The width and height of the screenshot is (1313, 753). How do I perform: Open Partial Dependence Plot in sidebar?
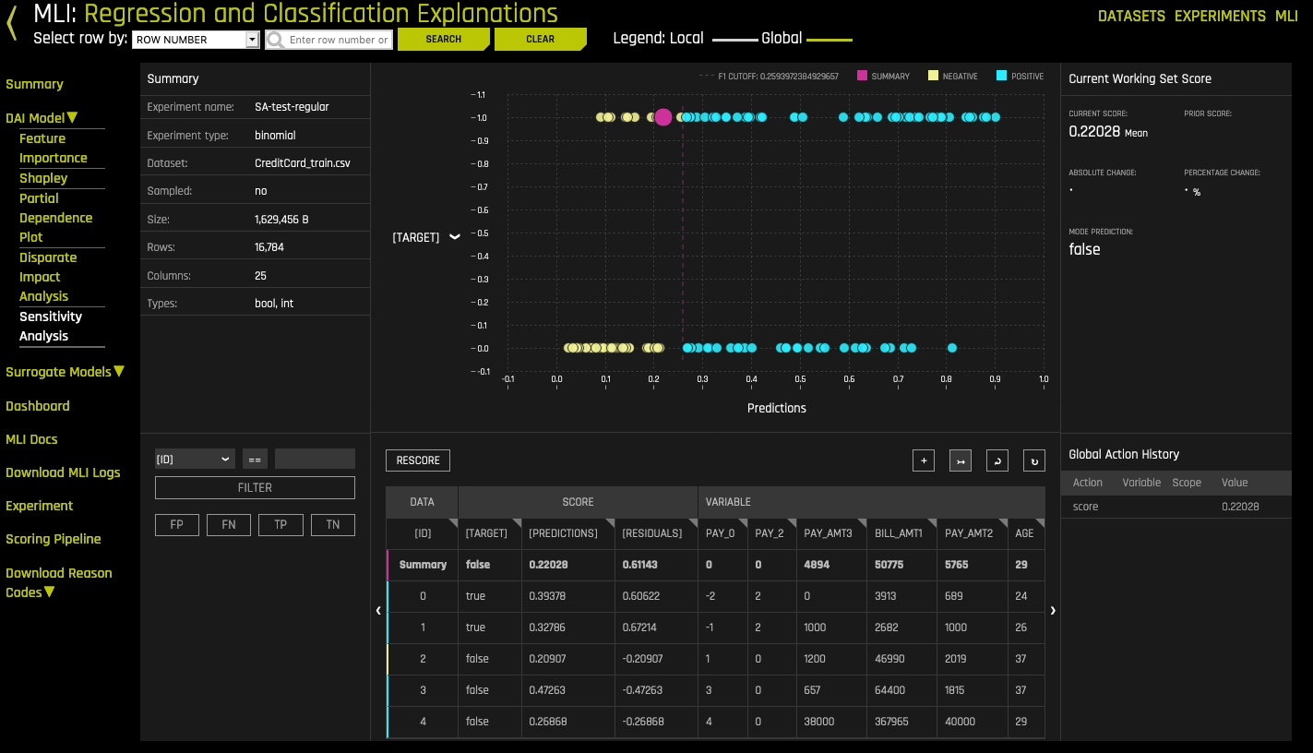(x=56, y=218)
